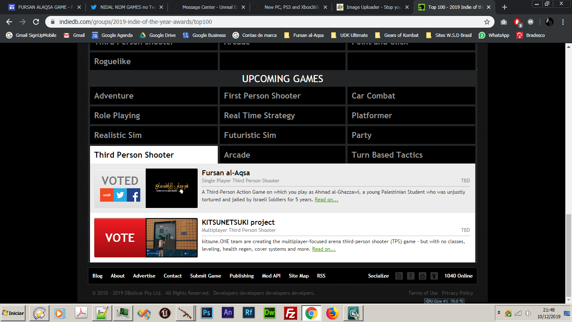The width and height of the screenshot is (572, 322).
Task: Expand the Adventure upcoming games category
Action: tap(114, 96)
